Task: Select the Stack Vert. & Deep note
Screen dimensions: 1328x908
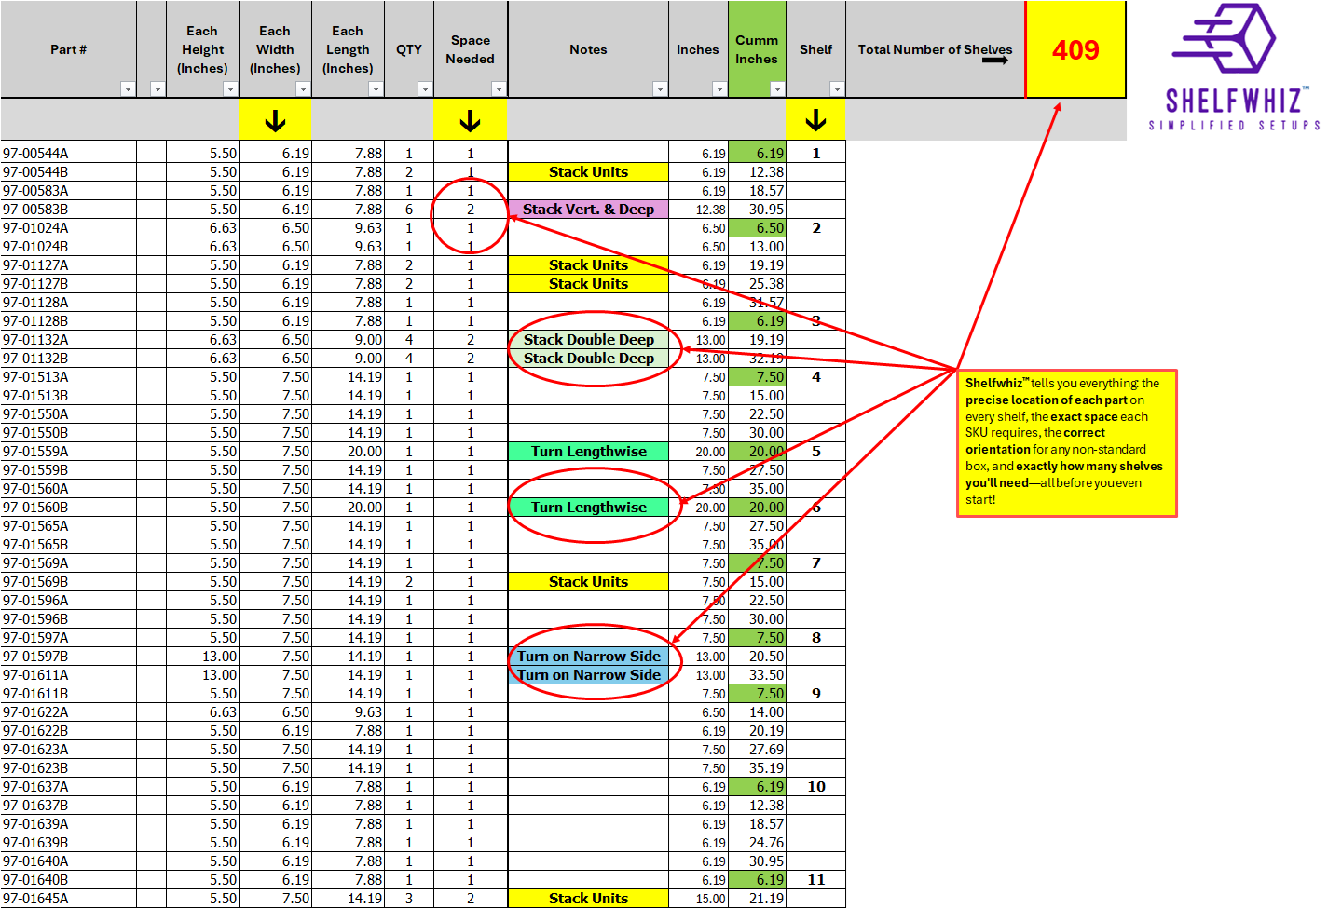Action: (x=588, y=209)
